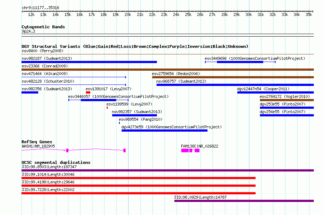
Task: Open the esv1391017 (Levy2007) label text
Action: [108, 89]
